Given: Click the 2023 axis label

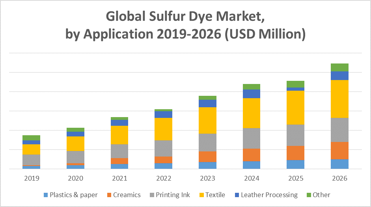Looking at the screenshot, I should tap(207, 178).
